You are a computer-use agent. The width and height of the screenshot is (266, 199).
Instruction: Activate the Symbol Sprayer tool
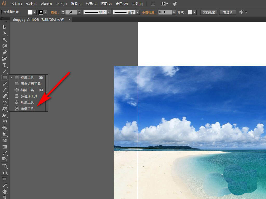[x=5, y=166]
